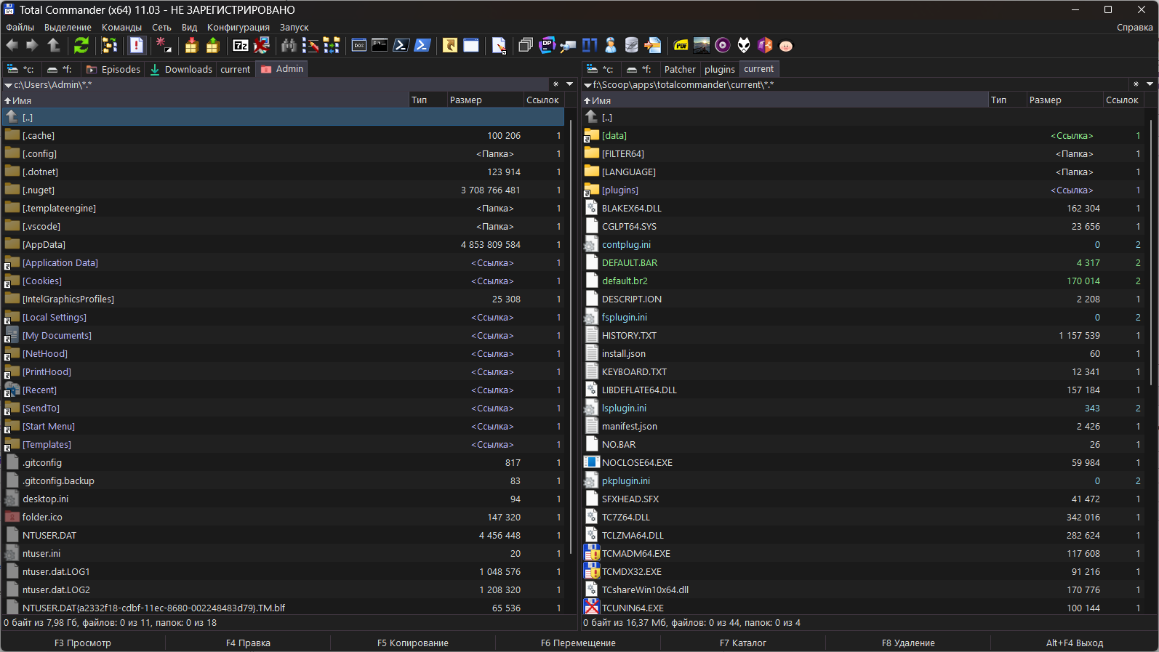Sort left panel by Размер column
The width and height of the screenshot is (1159, 652).
pos(485,100)
